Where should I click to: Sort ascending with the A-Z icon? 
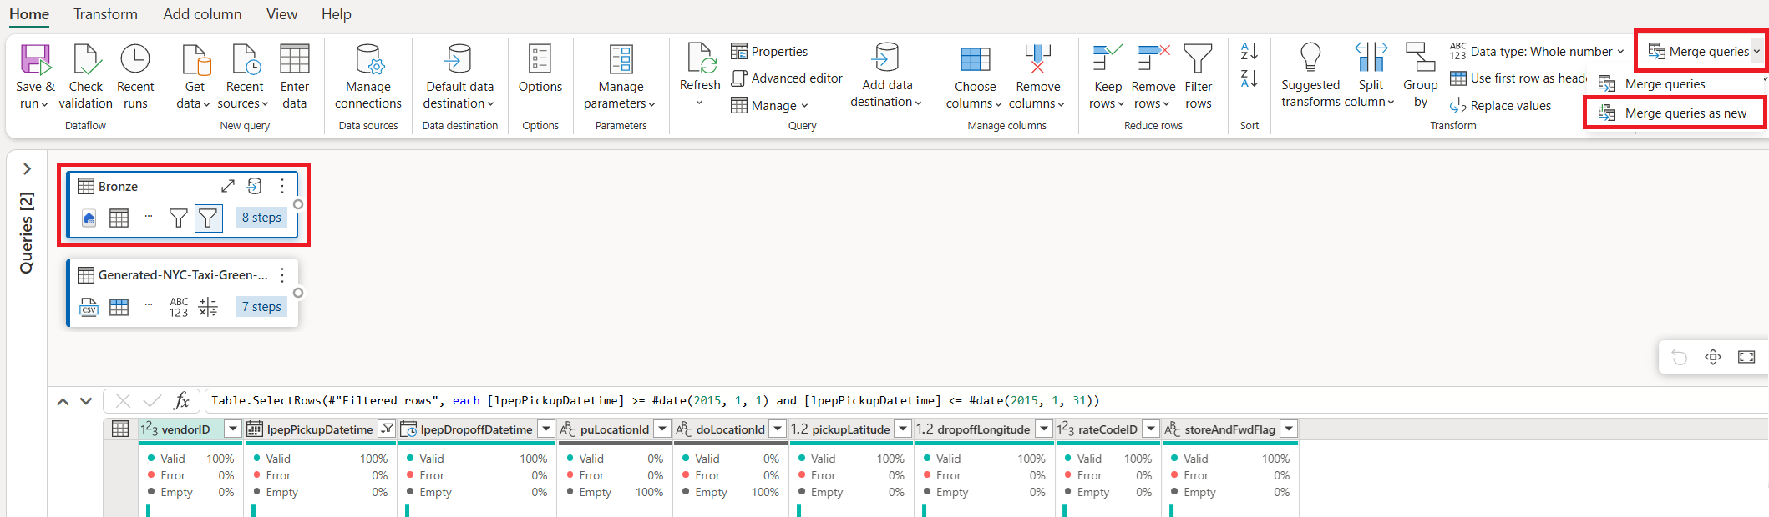pyautogui.click(x=1249, y=51)
